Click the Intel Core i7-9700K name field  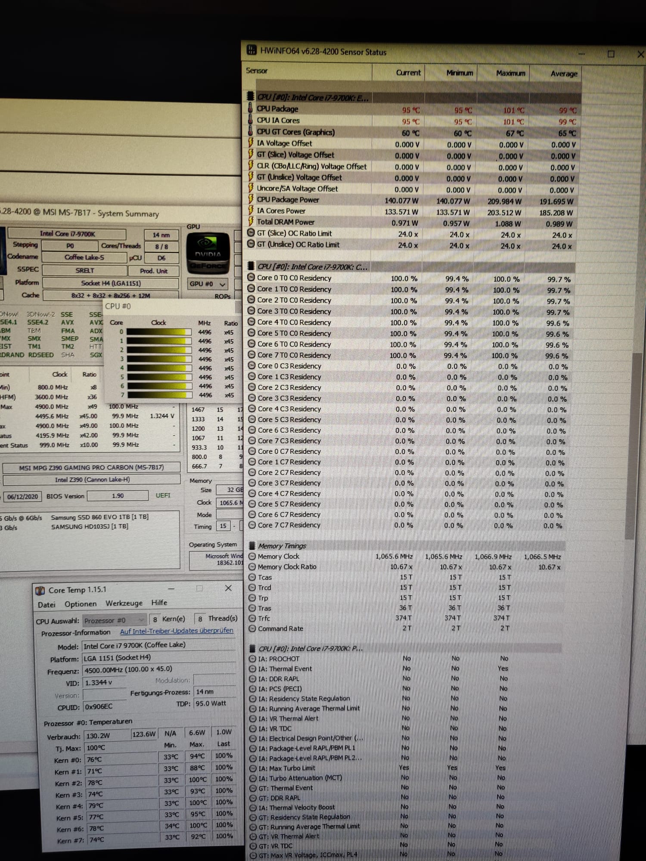[68, 233]
